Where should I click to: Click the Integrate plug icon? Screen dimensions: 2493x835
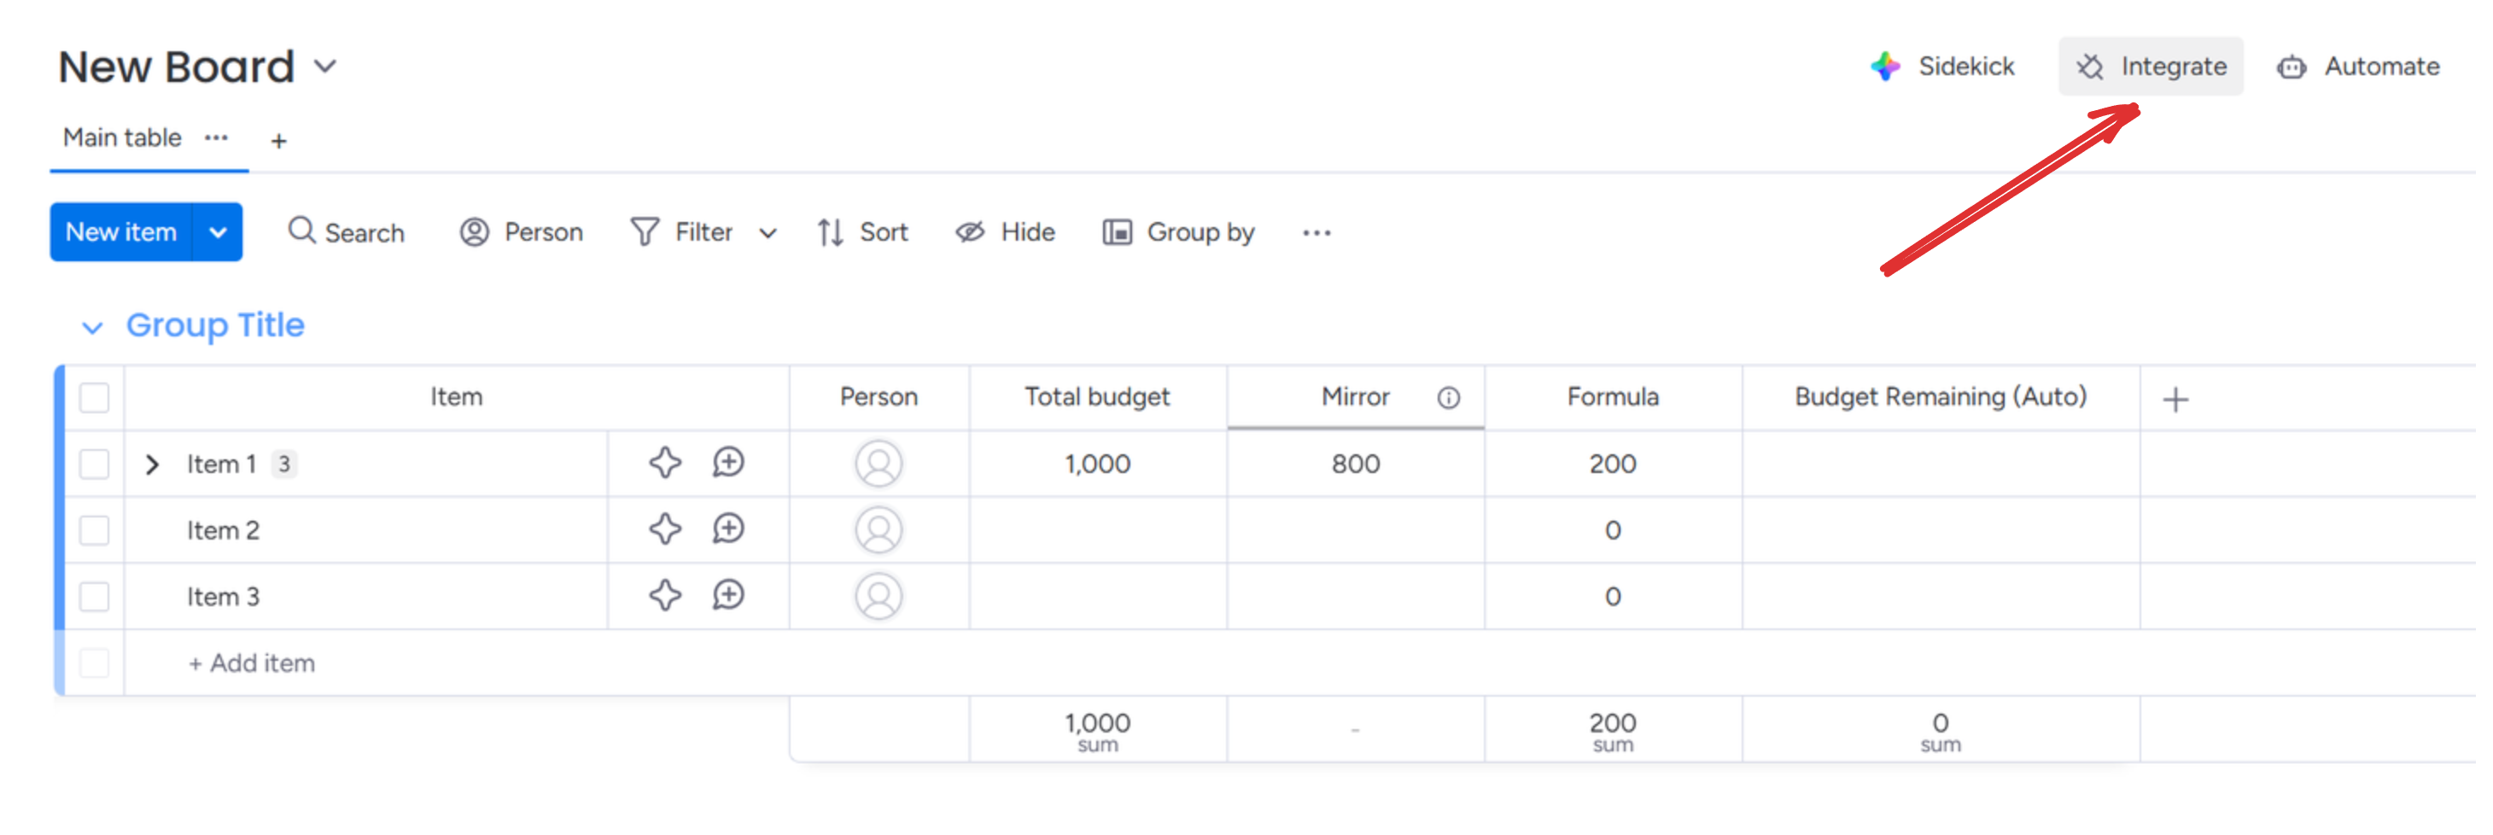tap(2090, 67)
